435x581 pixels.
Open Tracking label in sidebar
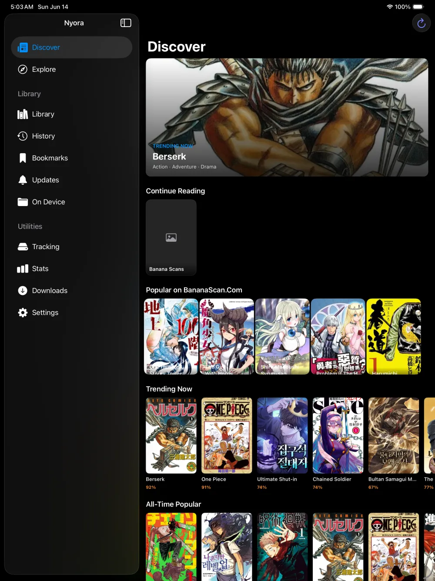pos(46,247)
